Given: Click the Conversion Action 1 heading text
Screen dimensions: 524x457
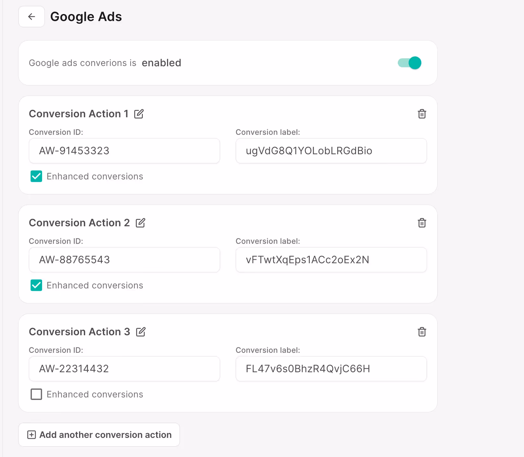Looking at the screenshot, I should click(x=79, y=114).
